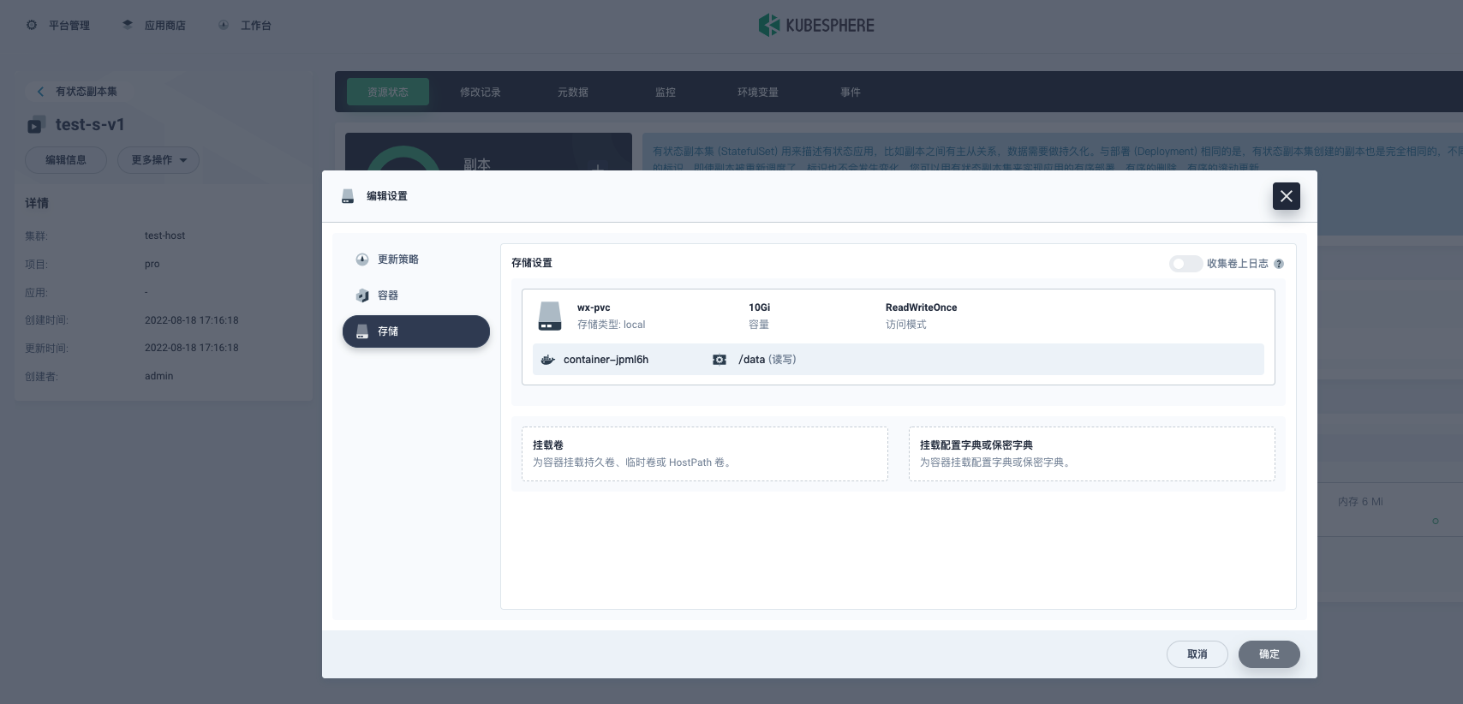Image resolution: width=1463 pixels, height=704 pixels.
Task: Select the 存储 section
Action: click(x=416, y=331)
